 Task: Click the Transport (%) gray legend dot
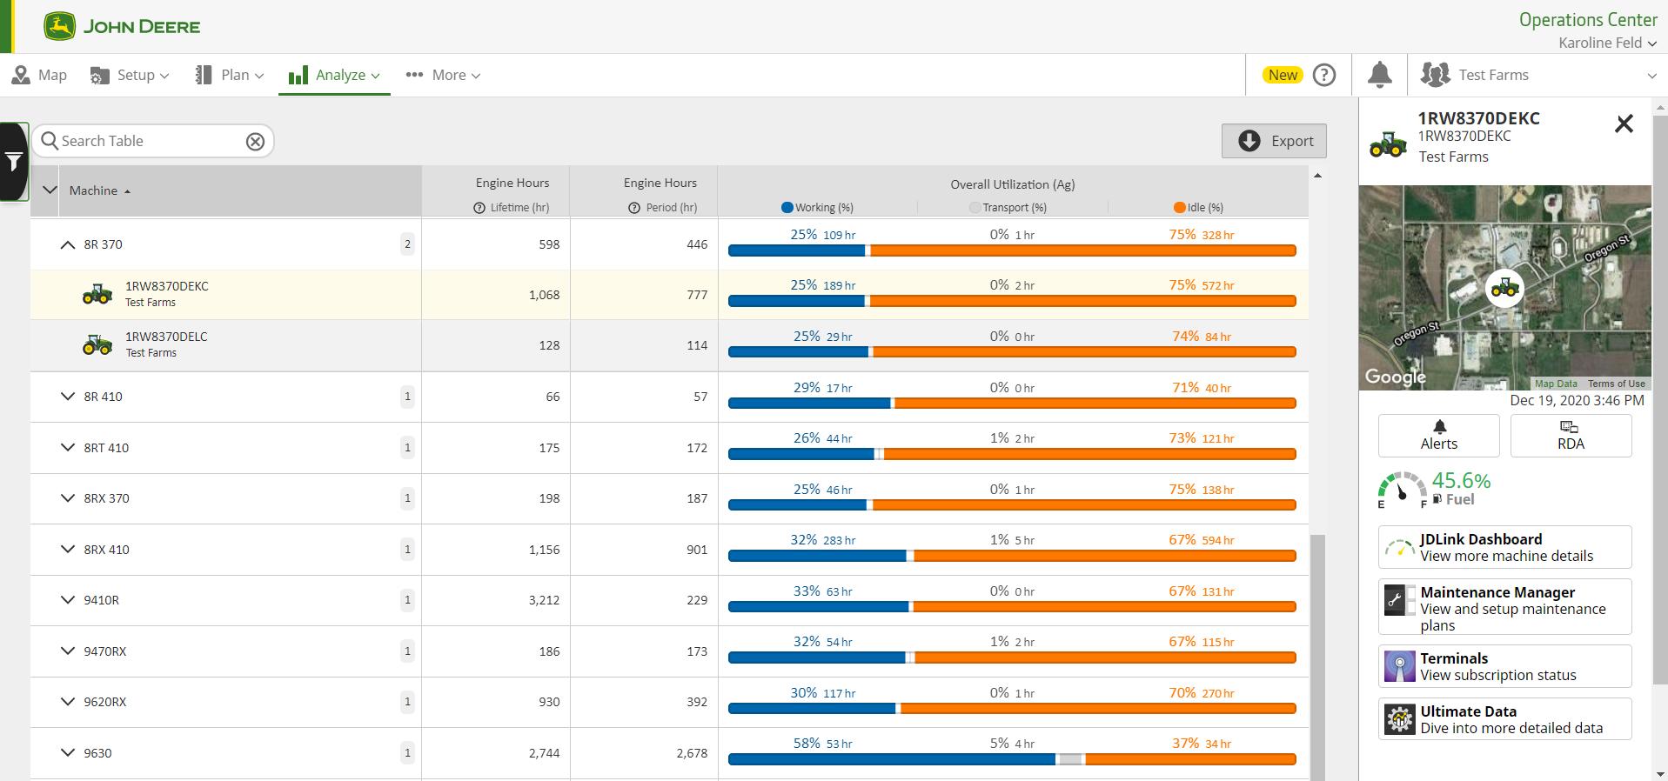click(975, 207)
